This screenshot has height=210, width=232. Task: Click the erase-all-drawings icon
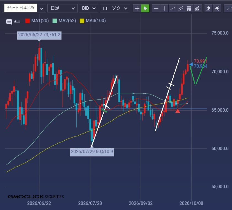pos(217,8)
